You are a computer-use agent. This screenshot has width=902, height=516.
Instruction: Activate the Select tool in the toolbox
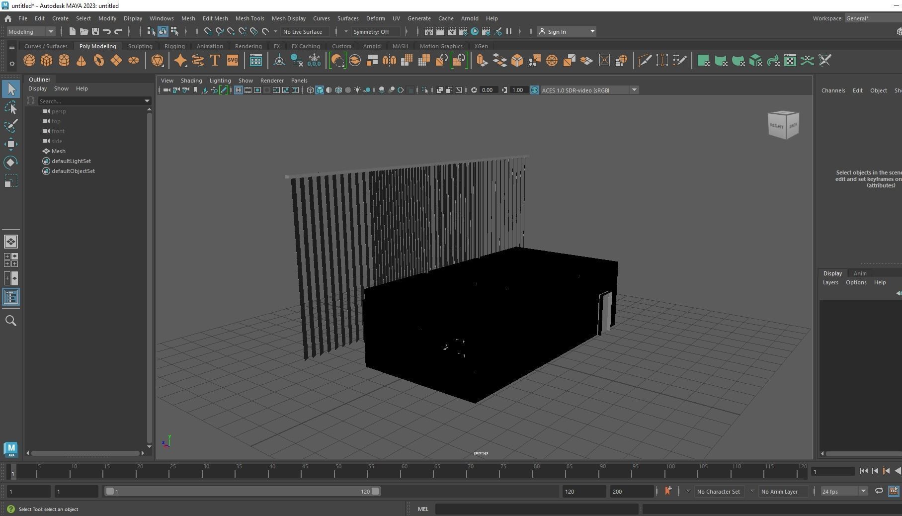pyautogui.click(x=11, y=89)
